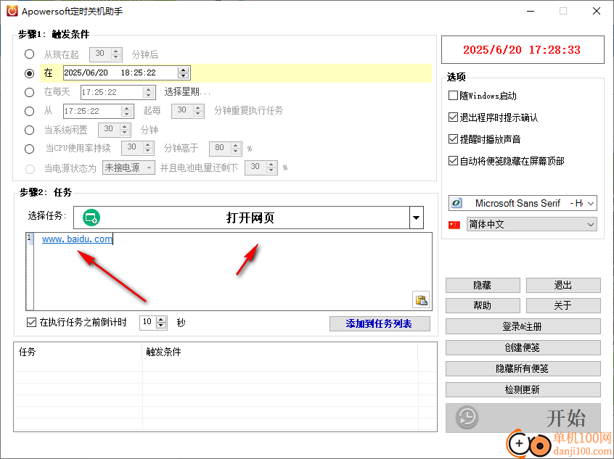This screenshot has width=614, height=459.
Task: Click the clock icon on the start button
Action: pyautogui.click(x=467, y=417)
